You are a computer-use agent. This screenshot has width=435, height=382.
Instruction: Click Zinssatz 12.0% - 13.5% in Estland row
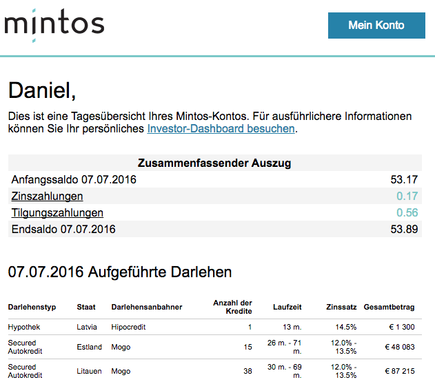343,347
